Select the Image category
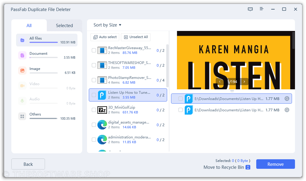The width and height of the screenshot is (306, 181). coord(47,71)
